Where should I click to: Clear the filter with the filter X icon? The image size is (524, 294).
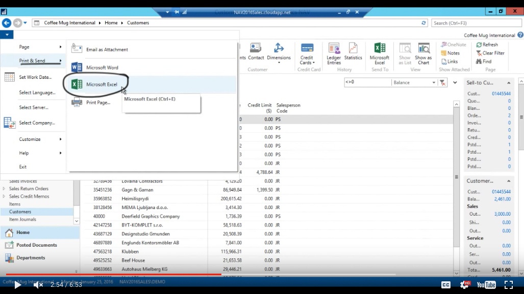coord(442,82)
